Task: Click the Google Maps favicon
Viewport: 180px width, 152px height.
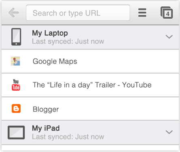Action: (15, 61)
